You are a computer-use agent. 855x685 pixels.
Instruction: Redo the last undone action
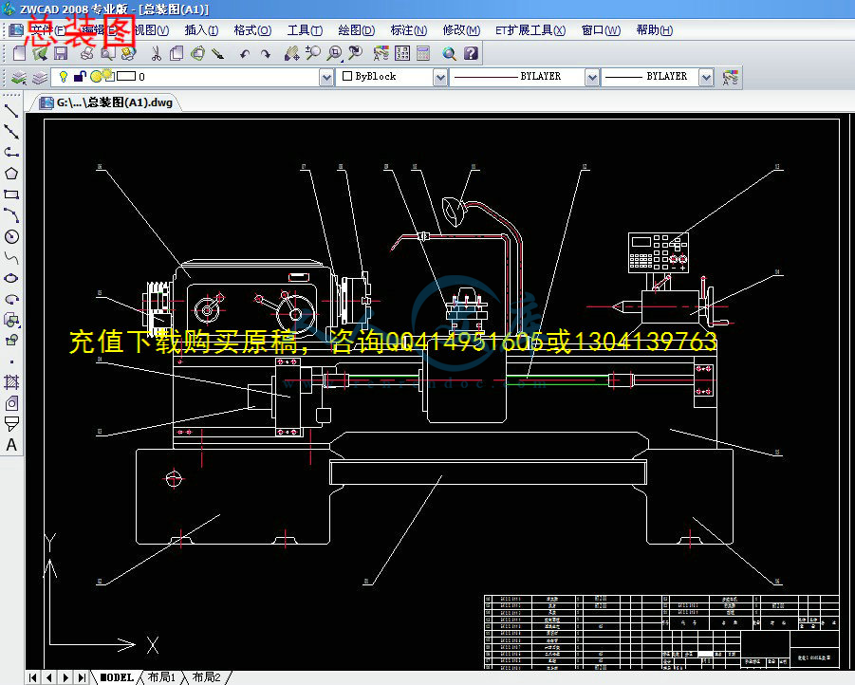[x=266, y=53]
